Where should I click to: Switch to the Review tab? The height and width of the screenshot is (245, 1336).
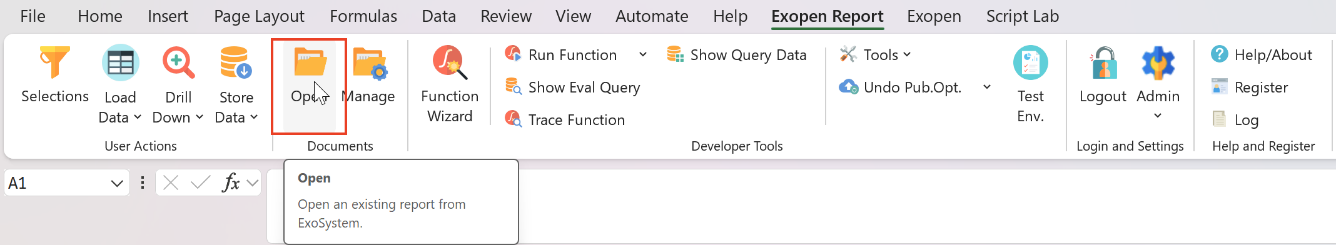506,16
